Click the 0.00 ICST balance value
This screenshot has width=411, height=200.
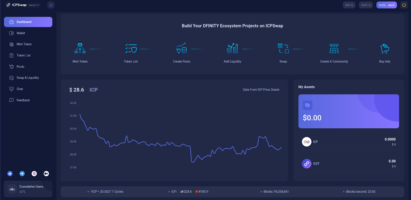[x=392, y=161]
